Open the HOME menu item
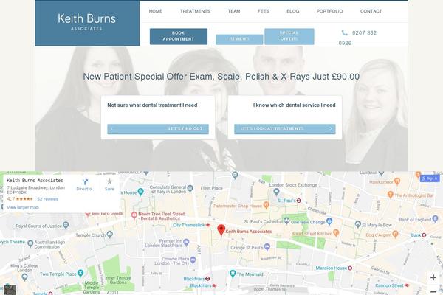This screenshot has height=295, width=443. pos(156,11)
